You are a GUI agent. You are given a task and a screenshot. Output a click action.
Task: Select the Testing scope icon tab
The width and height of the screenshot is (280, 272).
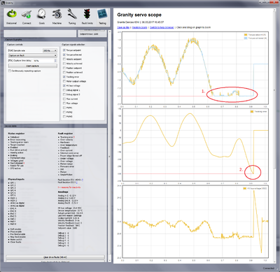(102, 17)
